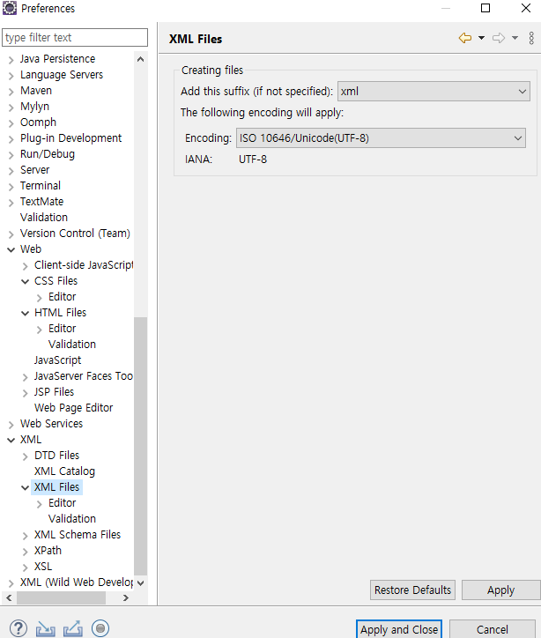Expand the XML Schema Files node

pyautogui.click(x=26, y=536)
